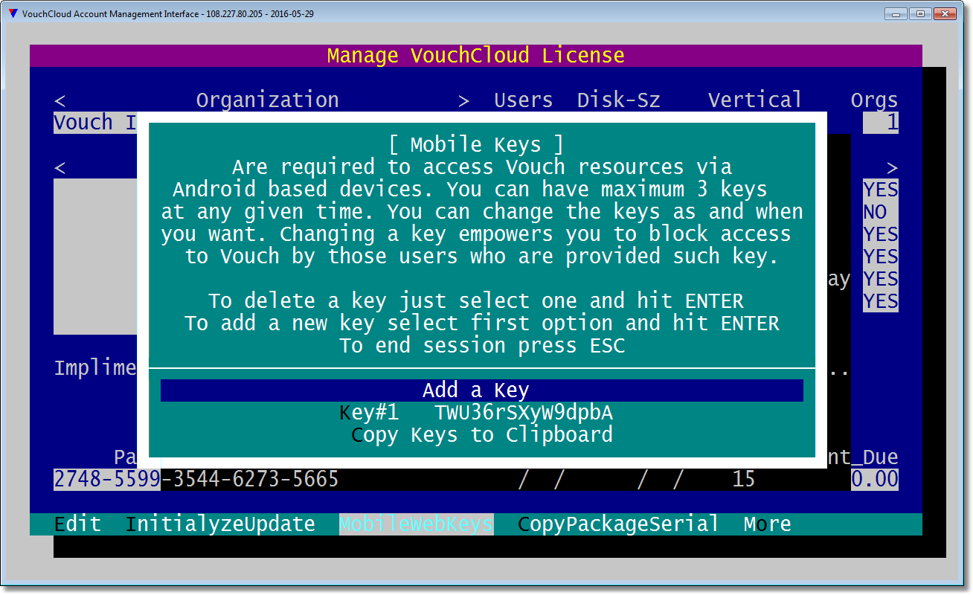Click the Vouch organization name cell
This screenshot has width=973, height=595.
point(95,123)
